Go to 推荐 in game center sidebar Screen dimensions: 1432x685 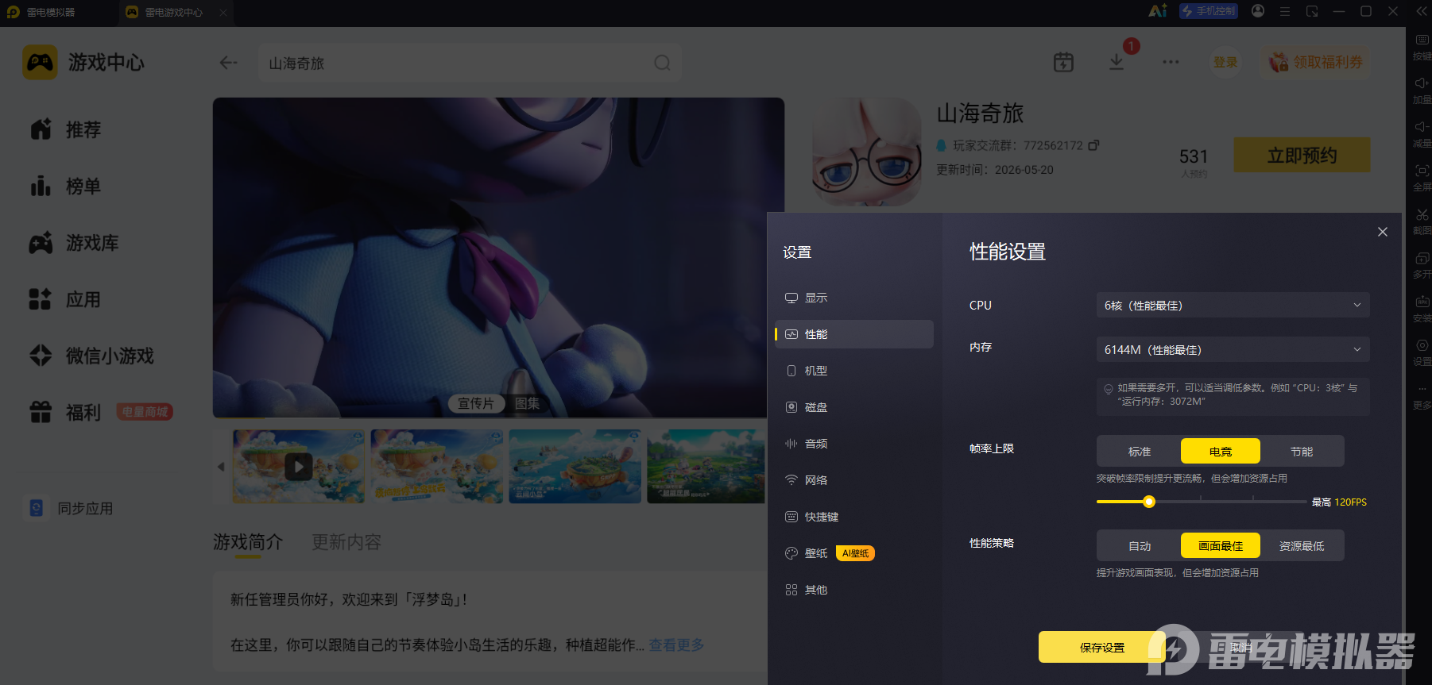point(66,129)
